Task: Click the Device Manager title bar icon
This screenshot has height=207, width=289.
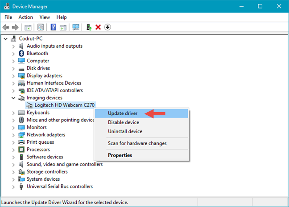Action: tap(7, 6)
